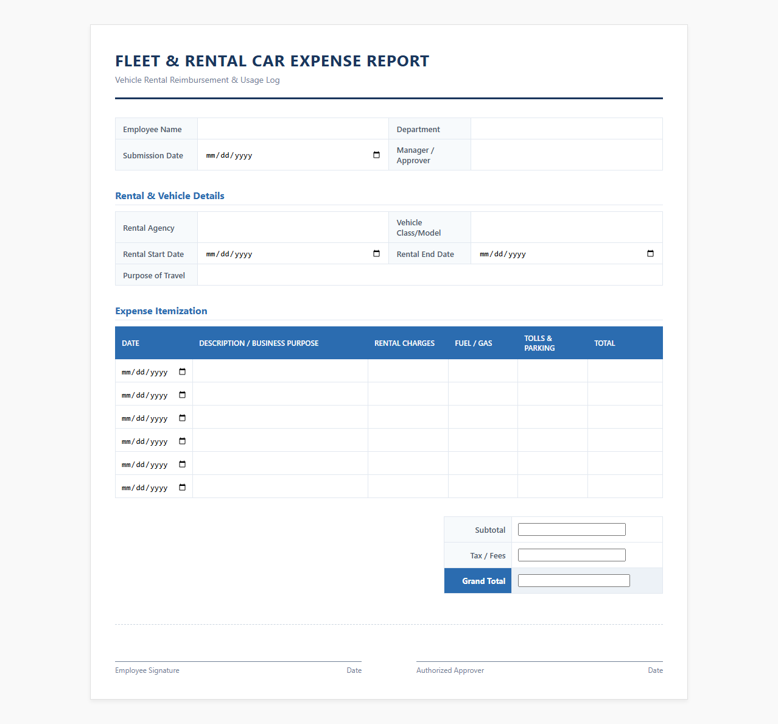The height and width of the screenshot is (724, 778).
Task: Click Rental Start Date mm/dd/yyyy text
Action: (229, 254)
